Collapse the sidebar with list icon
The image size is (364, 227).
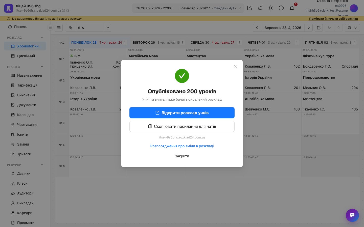(x=50, y=27)
